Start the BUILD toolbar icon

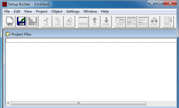point(168,21)
